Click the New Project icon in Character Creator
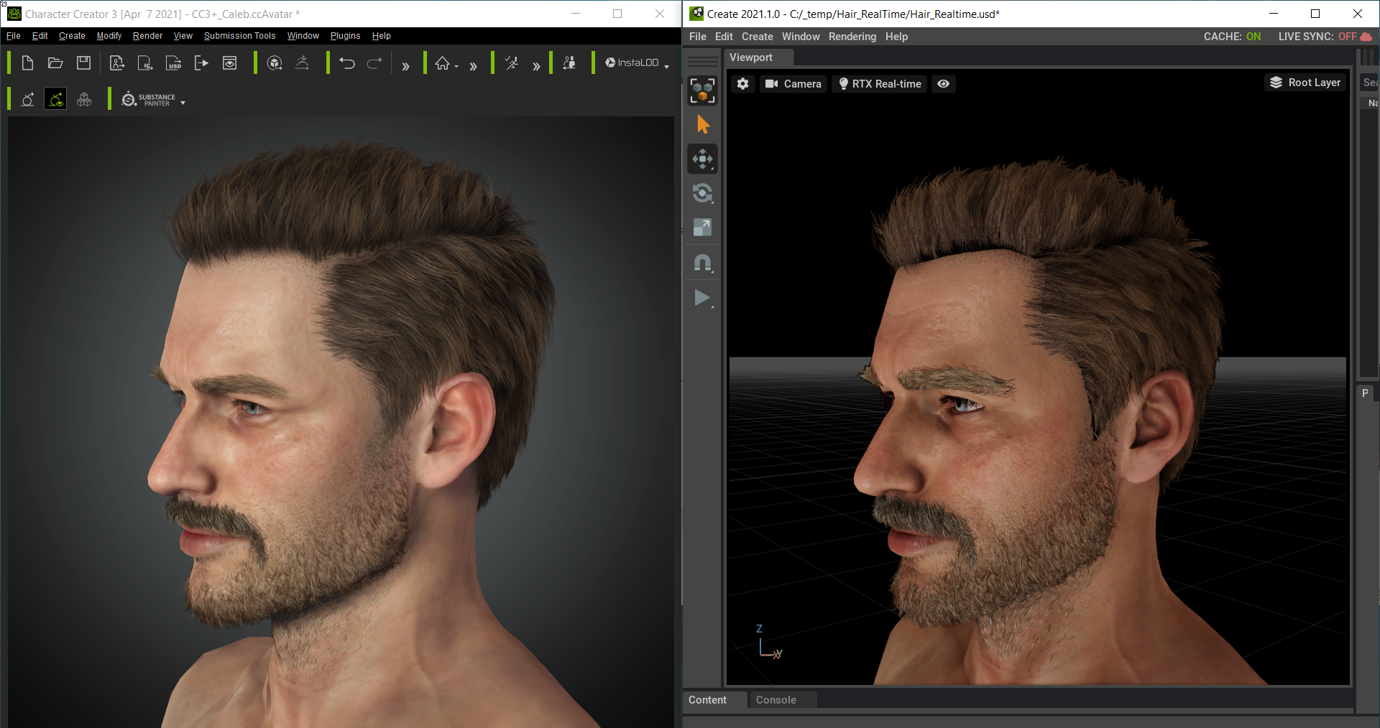The width and height of the screenshot is (1380, 728). 27,63
